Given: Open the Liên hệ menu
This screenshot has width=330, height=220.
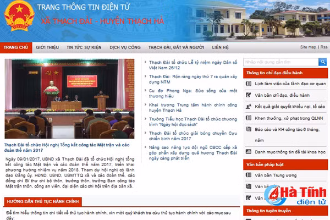Looking at the screenshot, I should [220, 47].
